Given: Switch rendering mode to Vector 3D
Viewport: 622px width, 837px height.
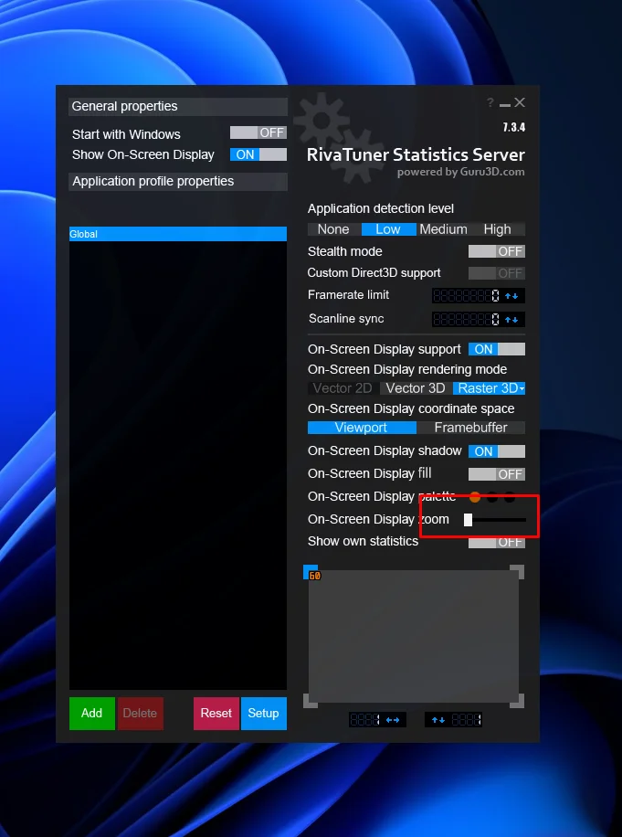Looking at the screenshot, I should click(416, 388).
